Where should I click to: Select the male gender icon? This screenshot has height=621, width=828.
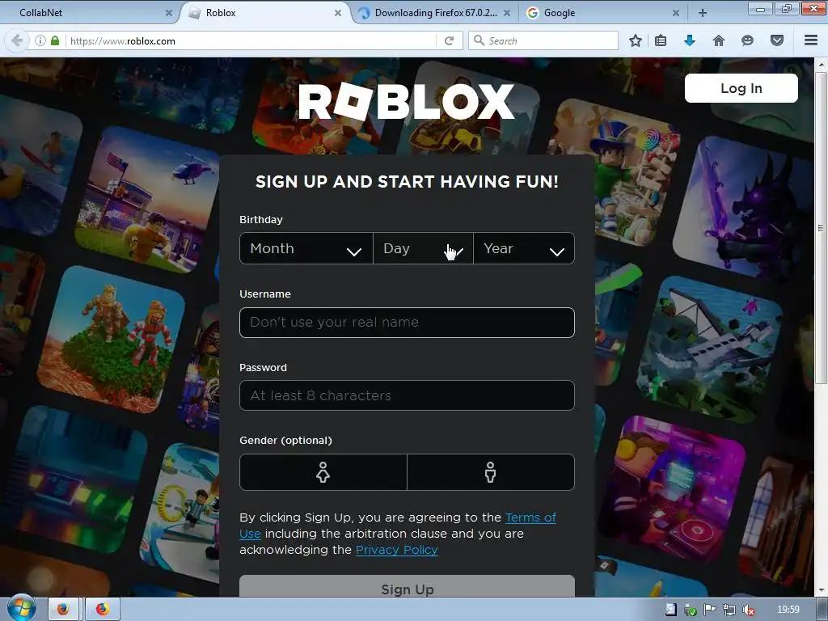[x=491, y=472]
